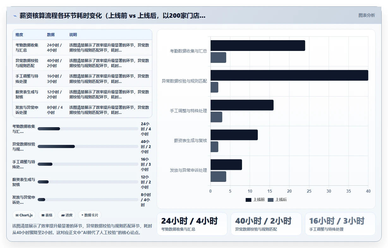The height and width of the screenshot is (248, 388).
Task: Select the 表格 chip
Action: tap(47, 215)
